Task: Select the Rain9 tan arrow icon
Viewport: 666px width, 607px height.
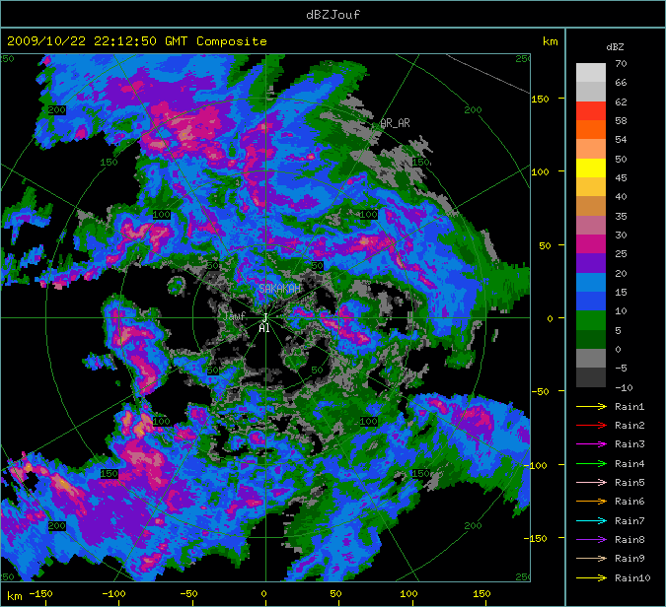Action: click(x=591, y=558)
